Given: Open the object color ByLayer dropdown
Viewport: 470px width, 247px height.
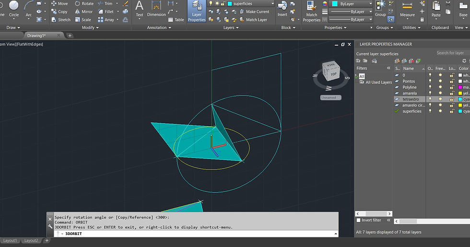Looking at the screenshot, I should [351, 4].
